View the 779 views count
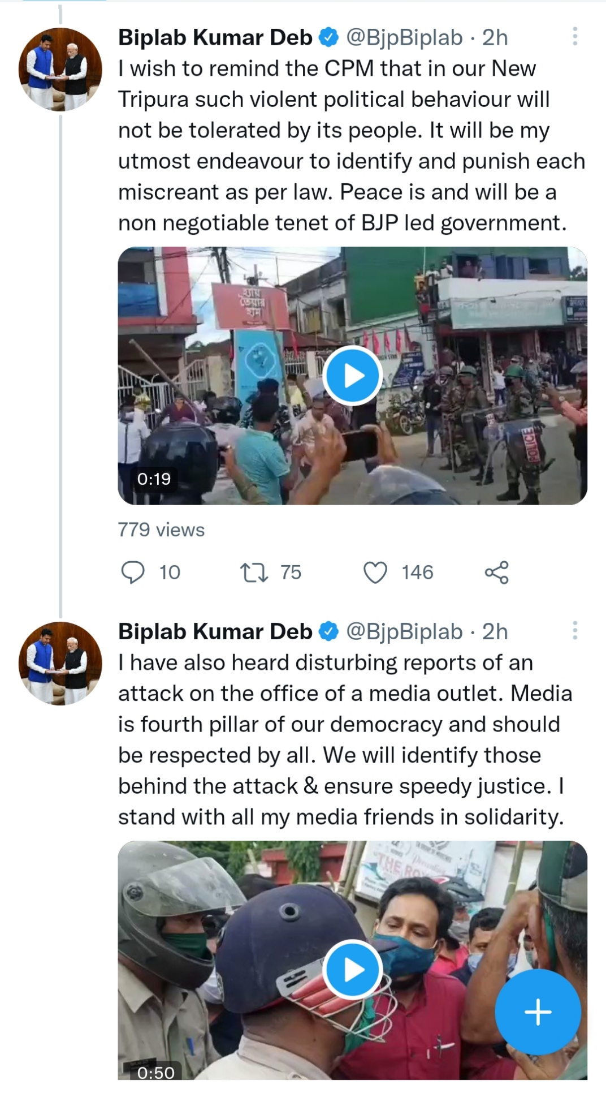The height and width of the screenshot is (1093, 606). click(161, 530)
